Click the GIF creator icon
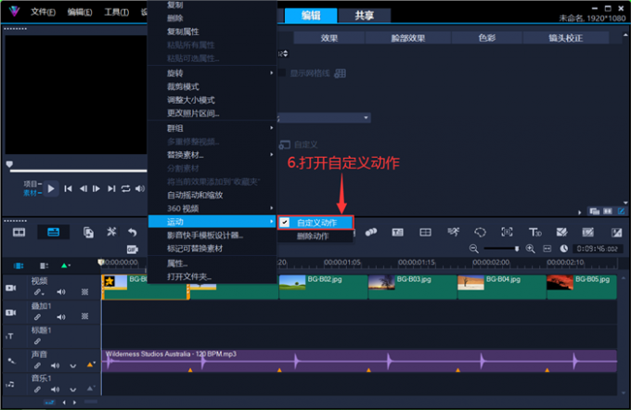This screenshot has height=410, width=631. [x=132, y=250]
